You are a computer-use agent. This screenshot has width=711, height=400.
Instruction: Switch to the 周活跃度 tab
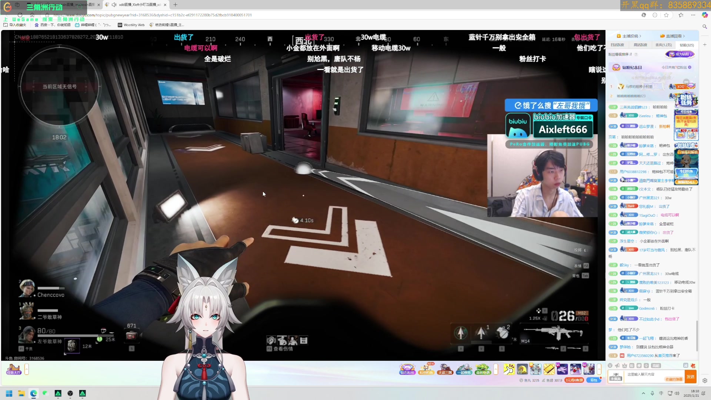[x=640, y=45]
